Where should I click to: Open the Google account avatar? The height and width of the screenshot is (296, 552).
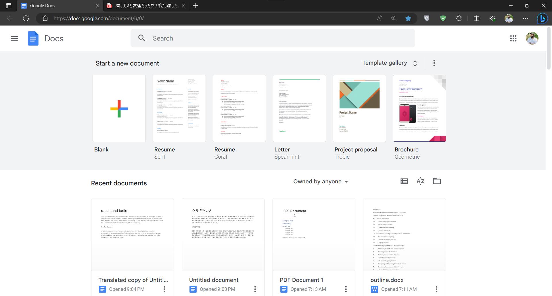click(x=532, y=38)
